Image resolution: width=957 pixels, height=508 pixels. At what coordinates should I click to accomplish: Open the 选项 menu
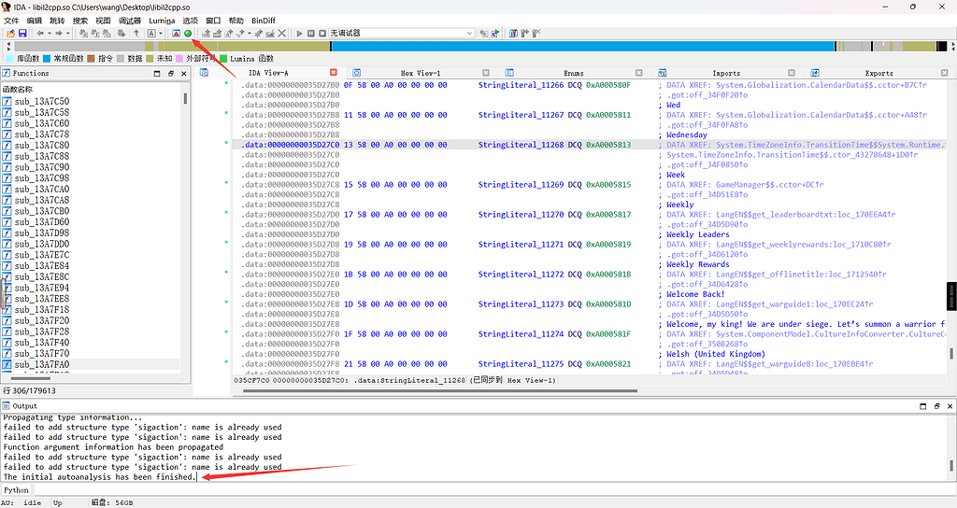click(x=191, y=21)
